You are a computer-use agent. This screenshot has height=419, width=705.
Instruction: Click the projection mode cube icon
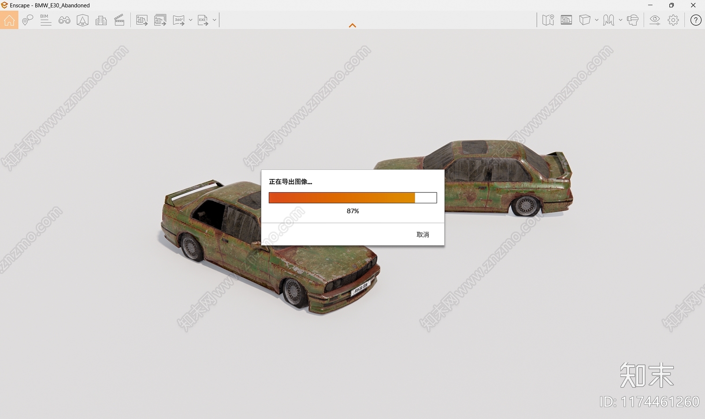click(x=585, y=20)
